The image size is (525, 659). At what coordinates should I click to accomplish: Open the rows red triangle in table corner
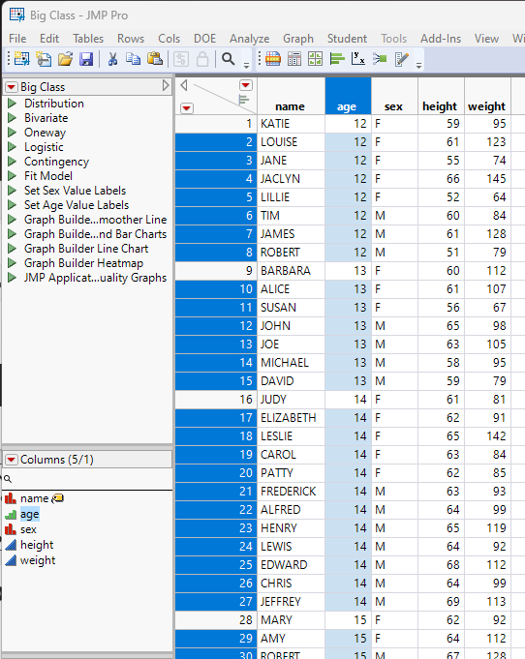[x=187, y=108]
